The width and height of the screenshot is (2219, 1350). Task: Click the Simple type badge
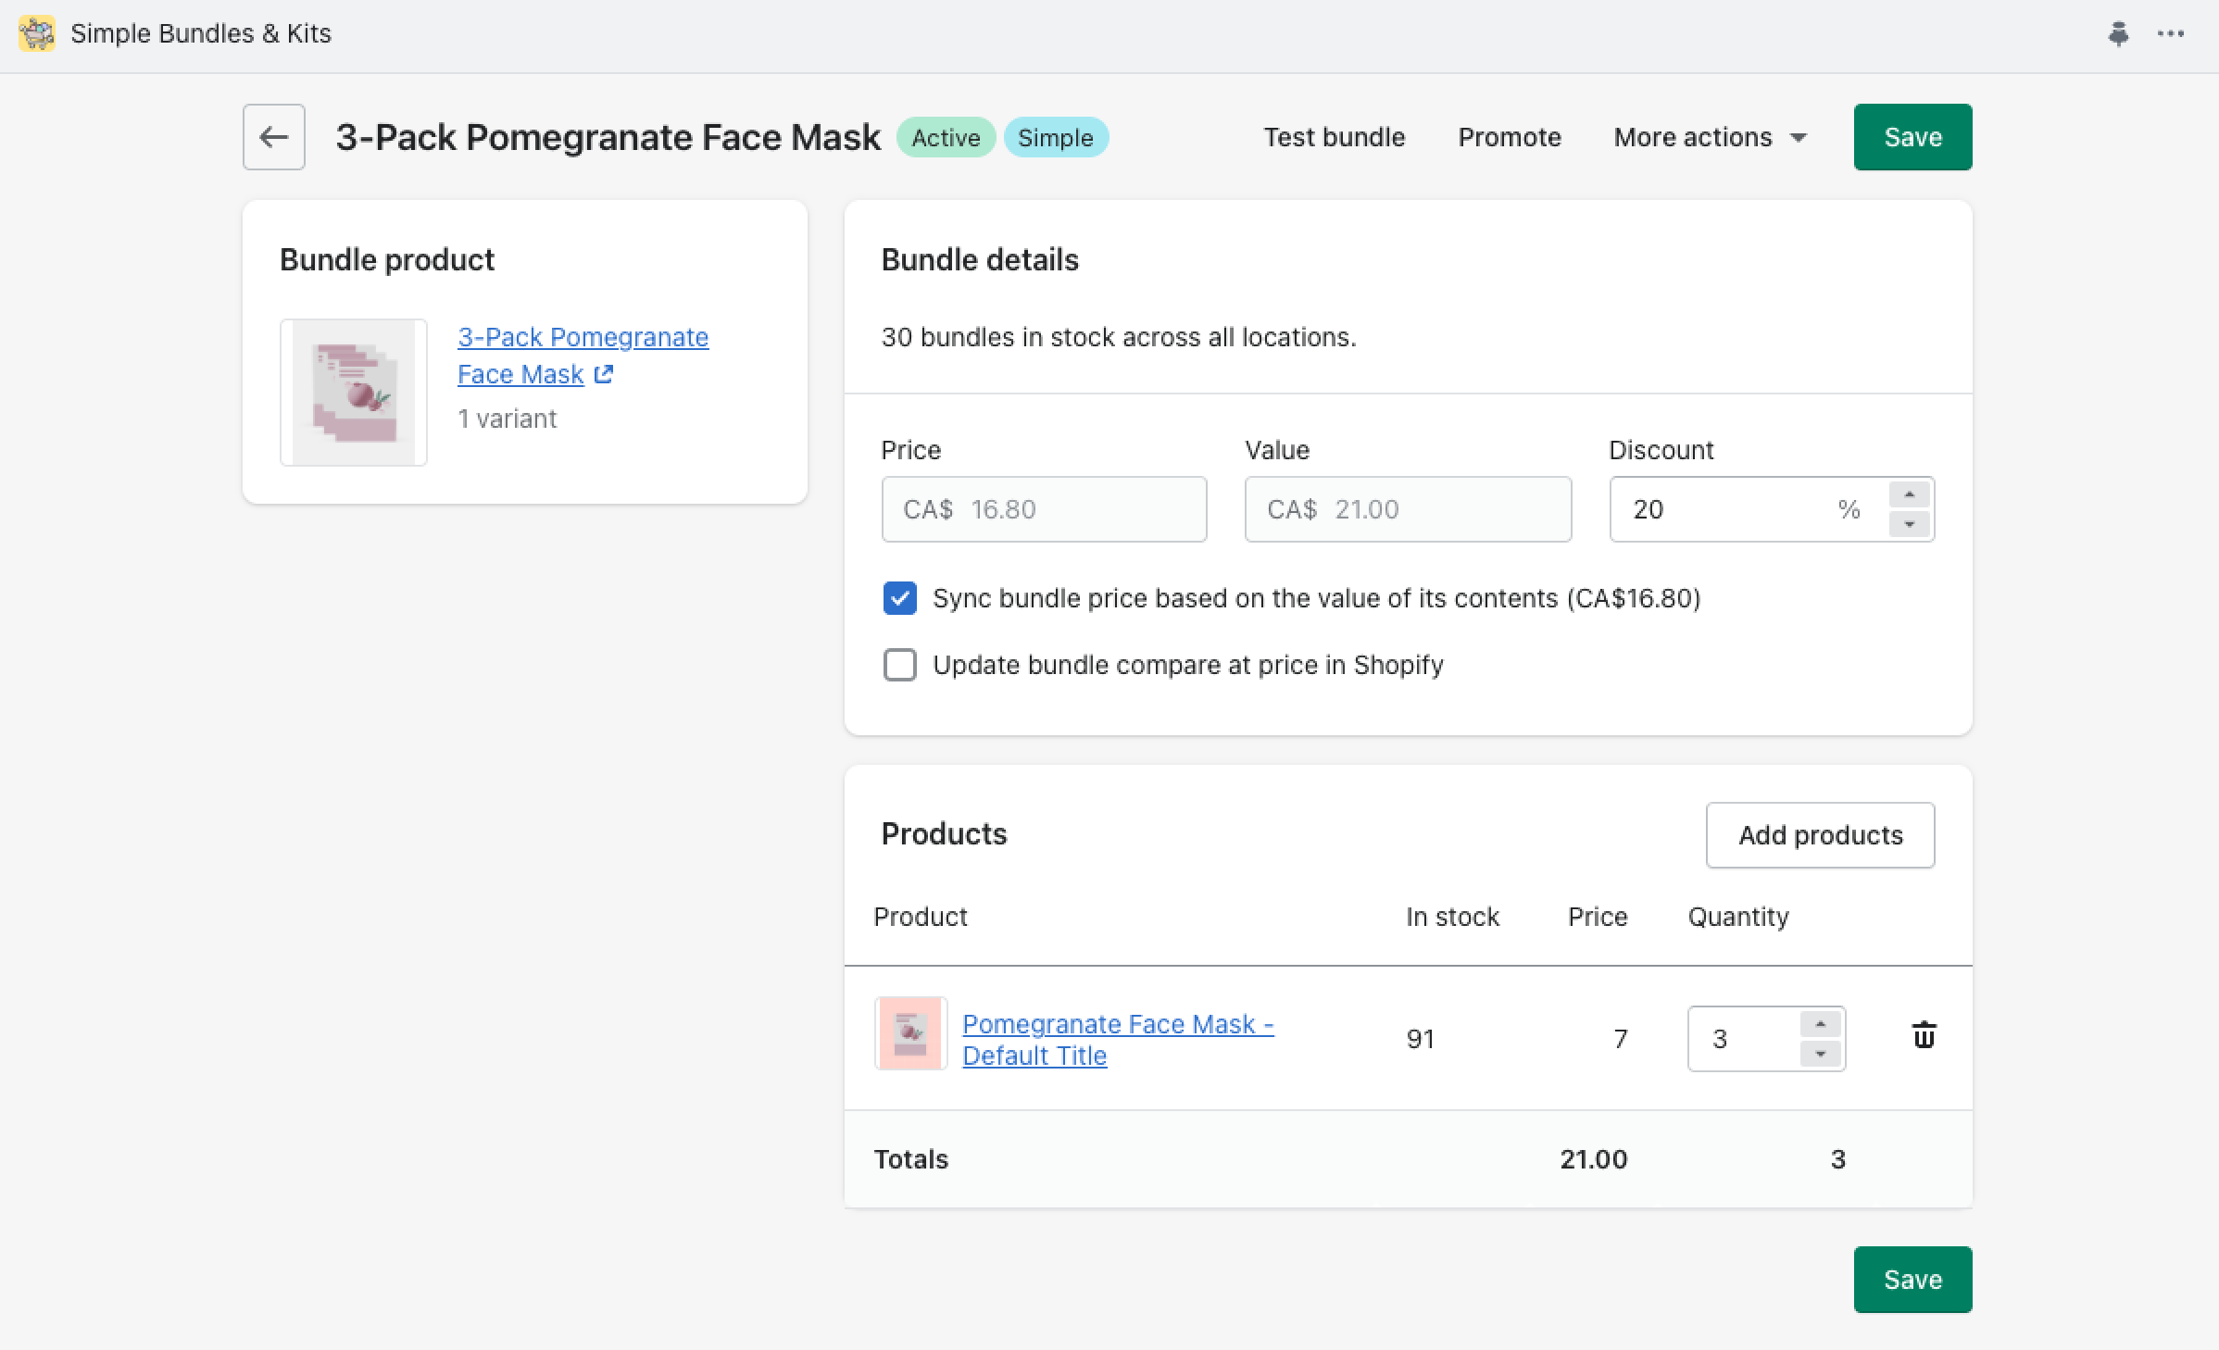click(1056, 137)
